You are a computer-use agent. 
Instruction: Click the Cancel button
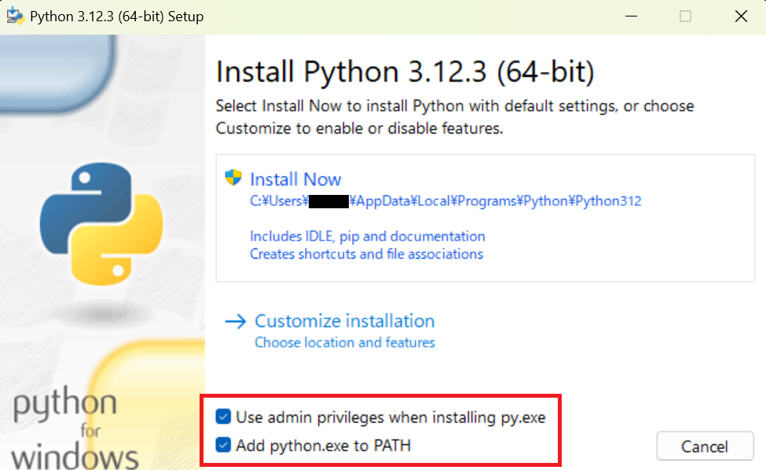coord(705,446)
